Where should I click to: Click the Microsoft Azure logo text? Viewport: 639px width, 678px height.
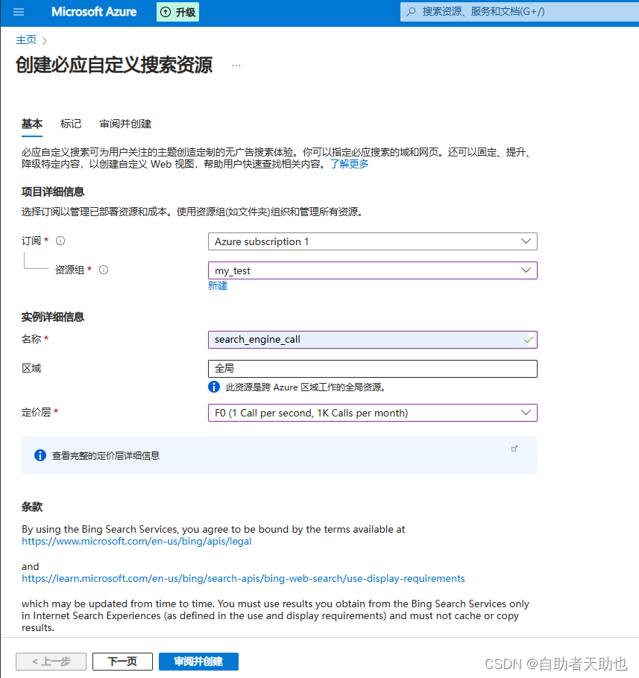tap(94, 12)
